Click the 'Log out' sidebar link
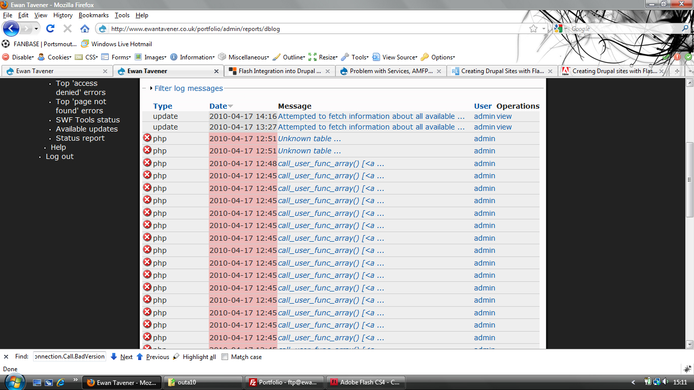The width and height of the screenshot is (694, 390). [x=59, y=156]
